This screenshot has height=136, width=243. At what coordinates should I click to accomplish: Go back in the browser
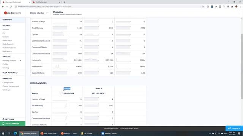click(3, 7)
